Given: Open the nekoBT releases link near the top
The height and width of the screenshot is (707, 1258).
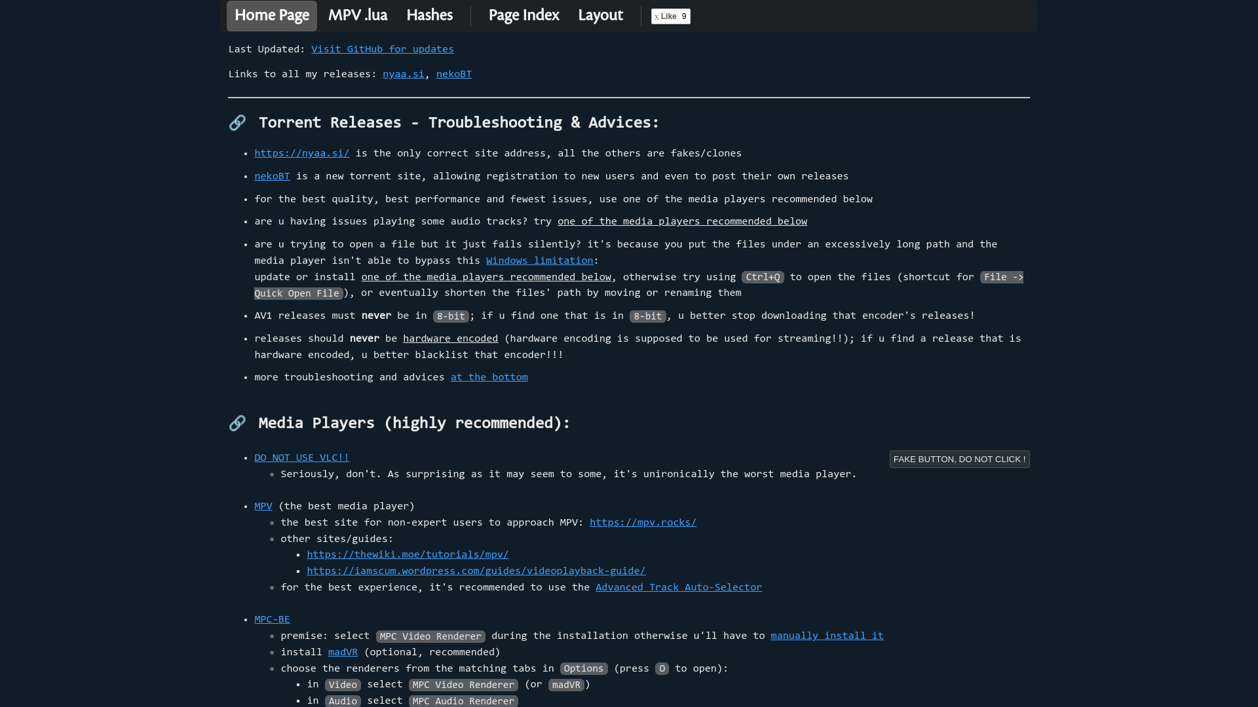Looking at the screenshot, I should point(454,75).
